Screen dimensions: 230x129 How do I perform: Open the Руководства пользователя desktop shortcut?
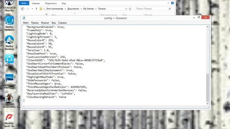click(9, 81)
